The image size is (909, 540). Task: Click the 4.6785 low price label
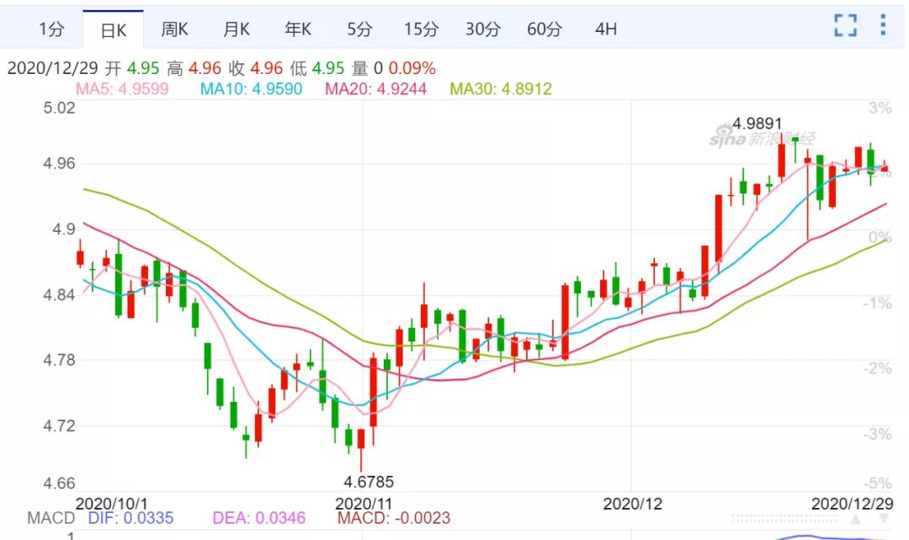click(x=369, y=481)
